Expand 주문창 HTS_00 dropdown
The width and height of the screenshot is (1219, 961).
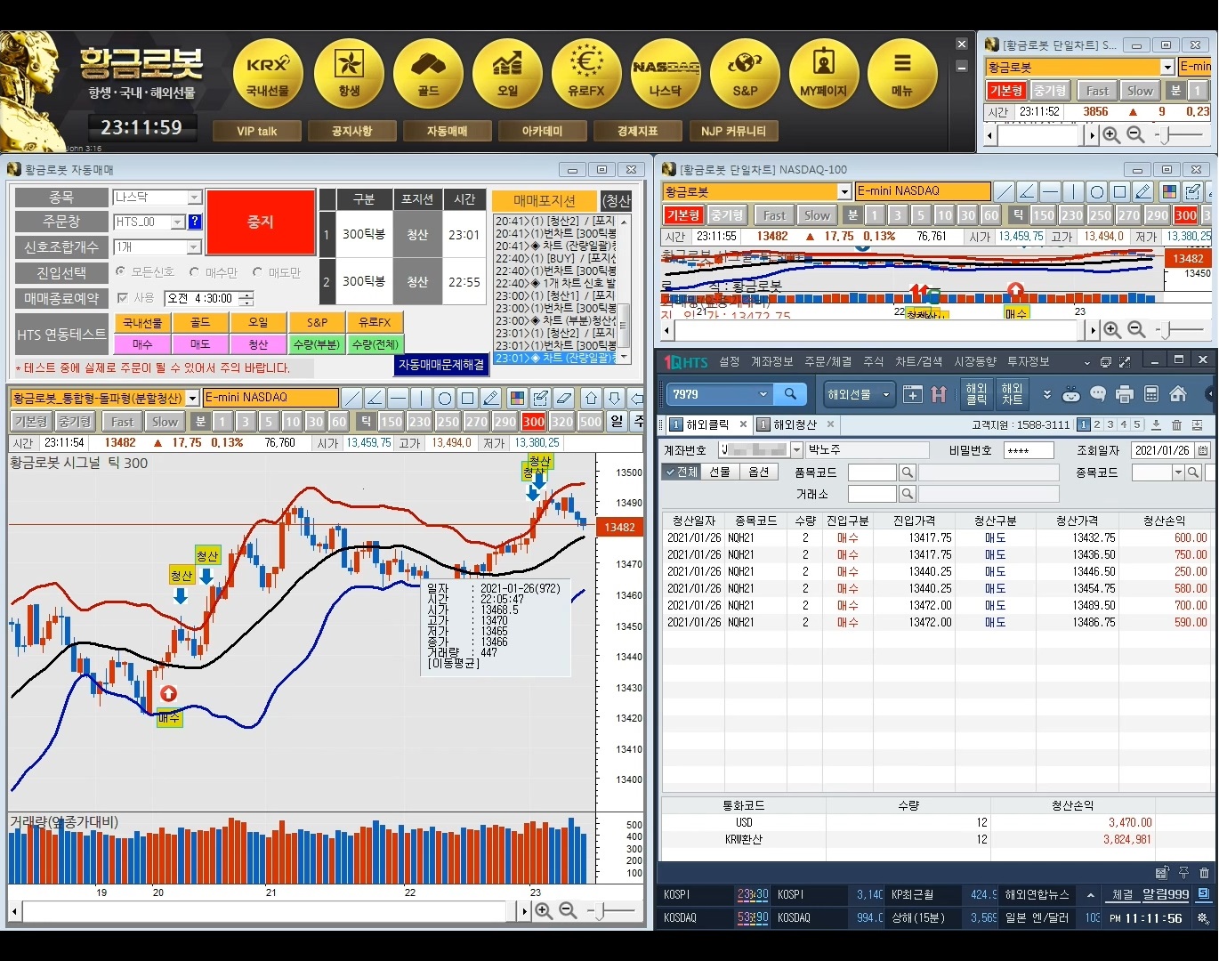[178, 222]
